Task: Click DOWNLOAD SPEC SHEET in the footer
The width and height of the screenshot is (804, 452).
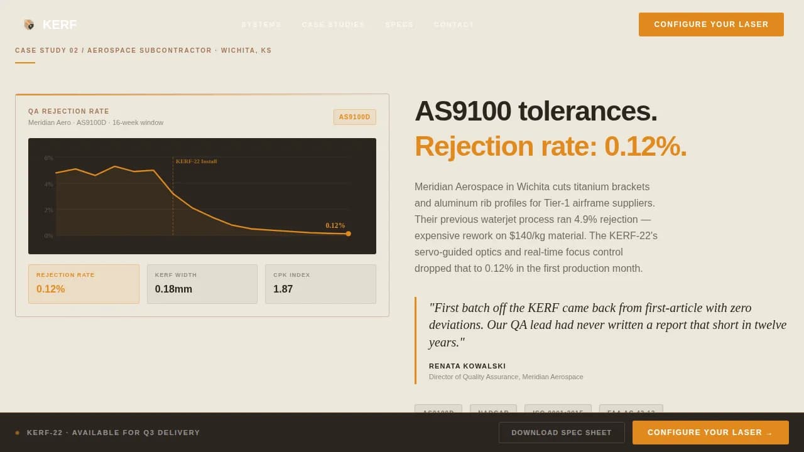Action: (x=562, y=433)
